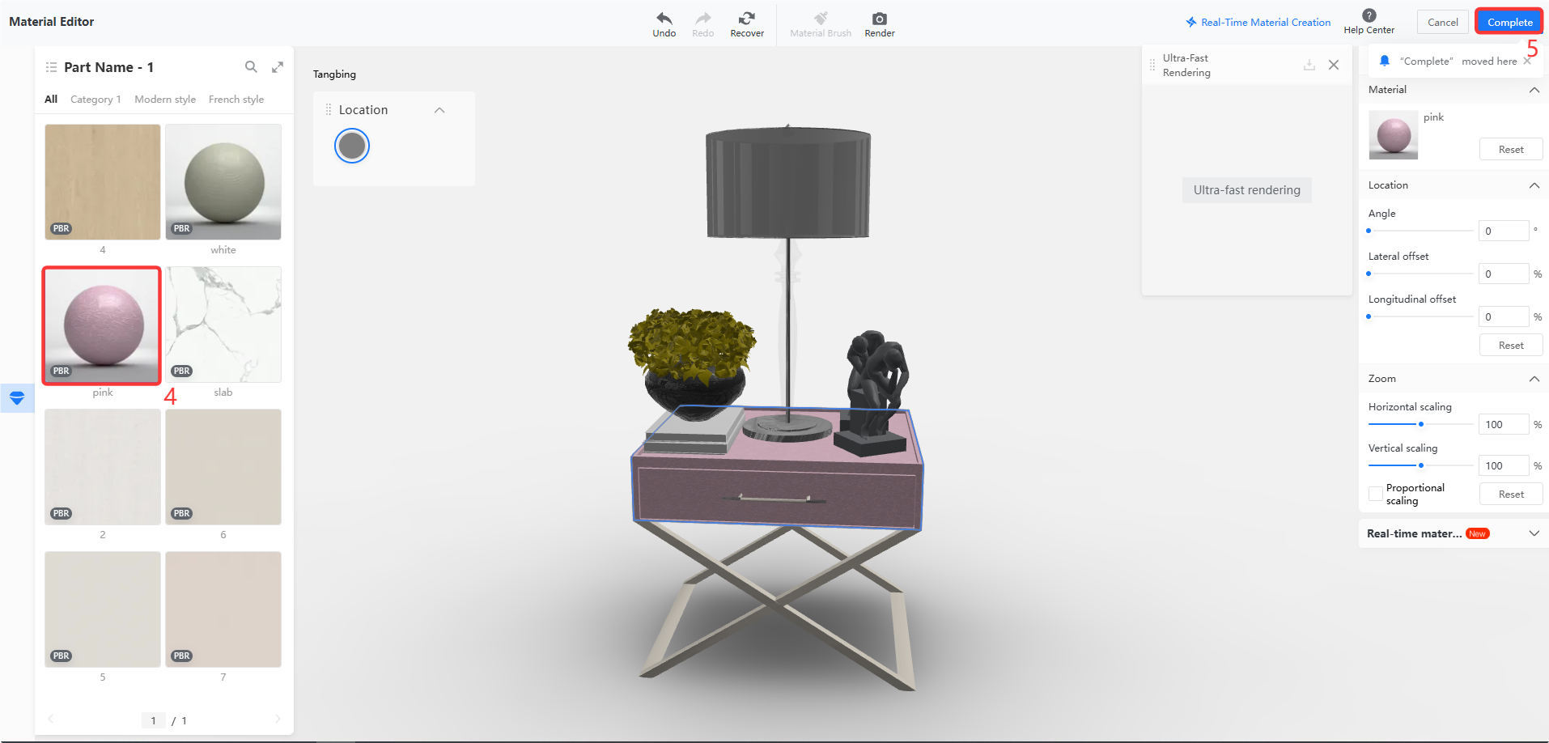
Task: Click the Part Name - 1 title
Action: coord(108,67)
